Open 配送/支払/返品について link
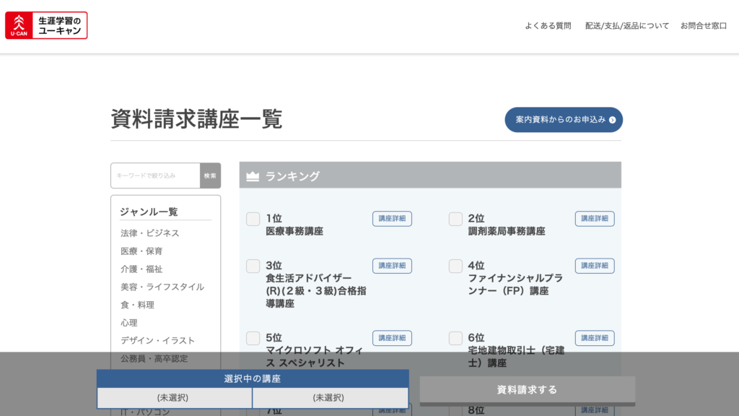The image size is (739, 416). point(627,26)
